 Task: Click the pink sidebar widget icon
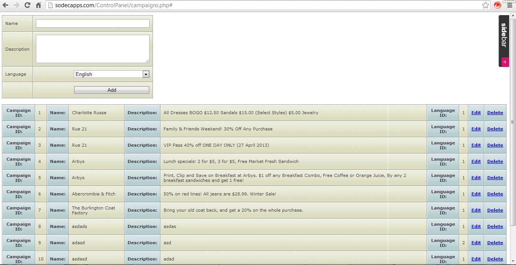click(505, 62)
